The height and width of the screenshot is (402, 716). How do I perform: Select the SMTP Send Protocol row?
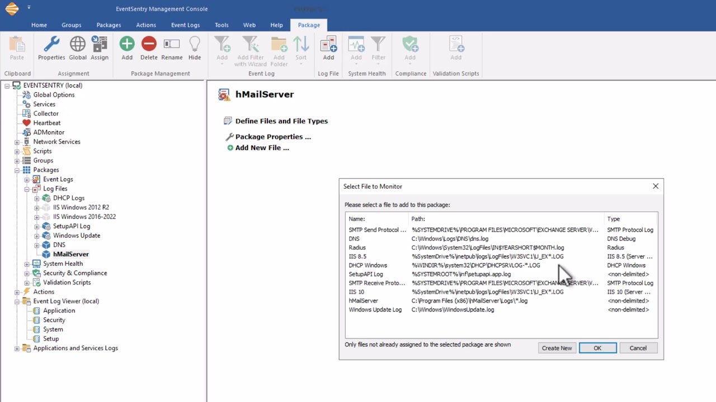(501, 230)
